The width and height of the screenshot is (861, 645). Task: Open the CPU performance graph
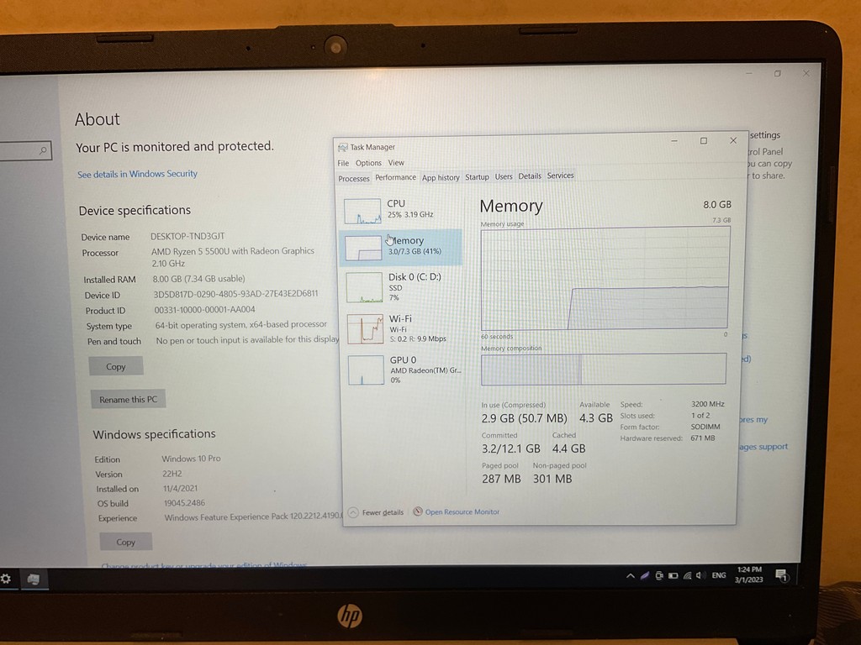click(401, 210)
